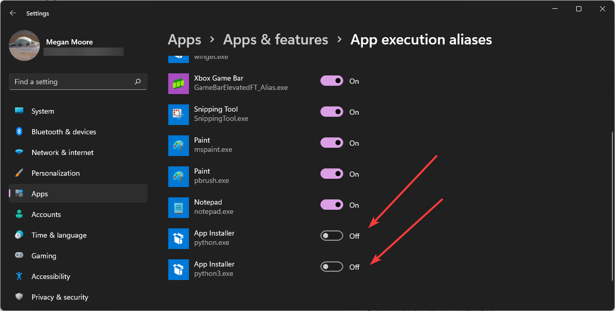This screenshot has height=311, width=615.
Task: Disable the Notepad execution alias
Action: [x=332, y=205]
